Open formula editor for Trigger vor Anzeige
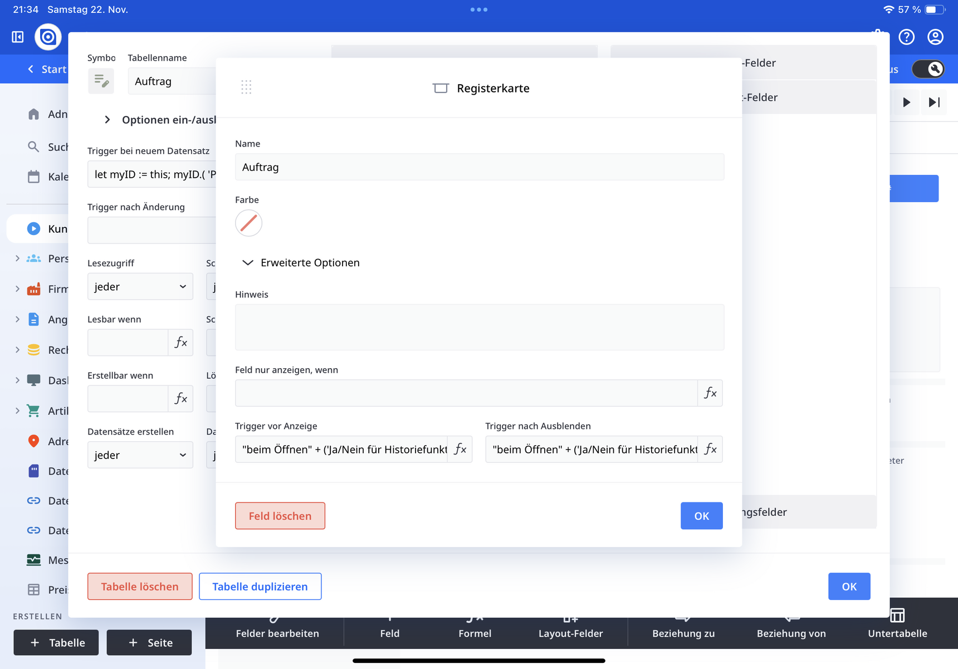Screen dimensions: 958x669 click(460, 449)
